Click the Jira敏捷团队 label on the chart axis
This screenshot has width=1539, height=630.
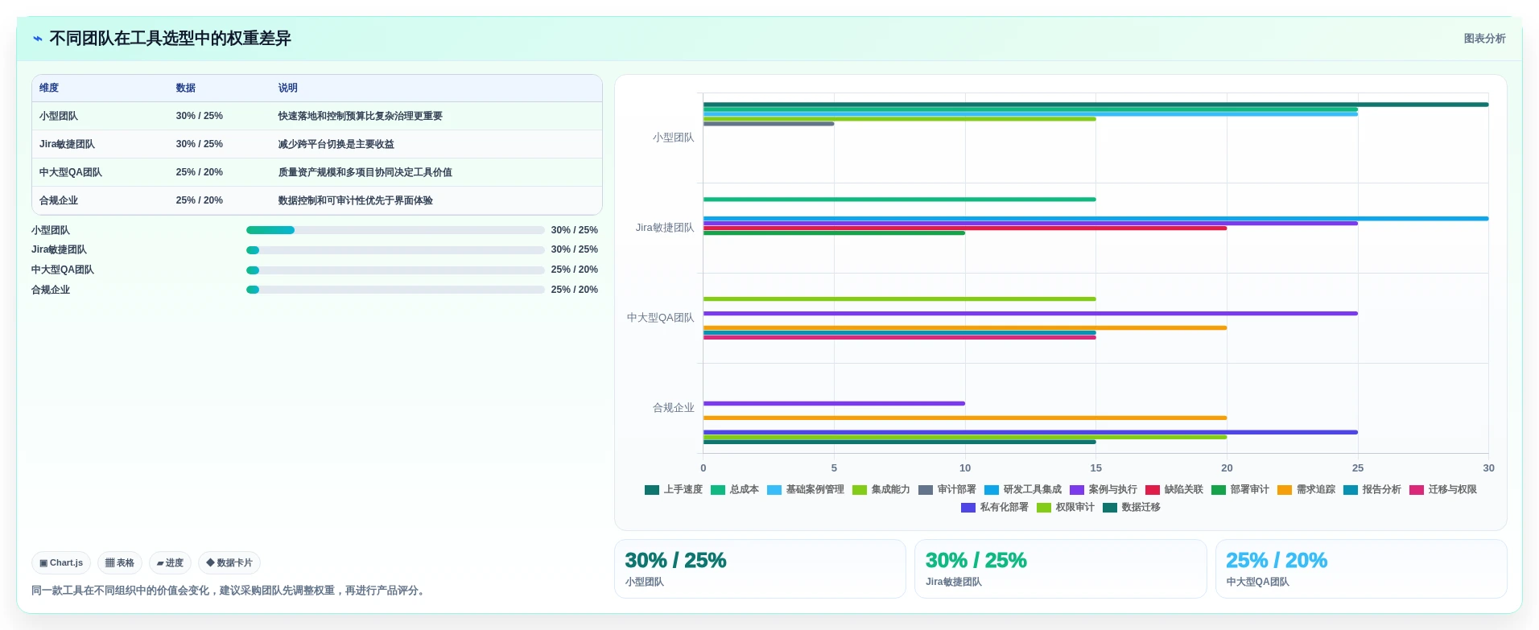tap(665, 228)
